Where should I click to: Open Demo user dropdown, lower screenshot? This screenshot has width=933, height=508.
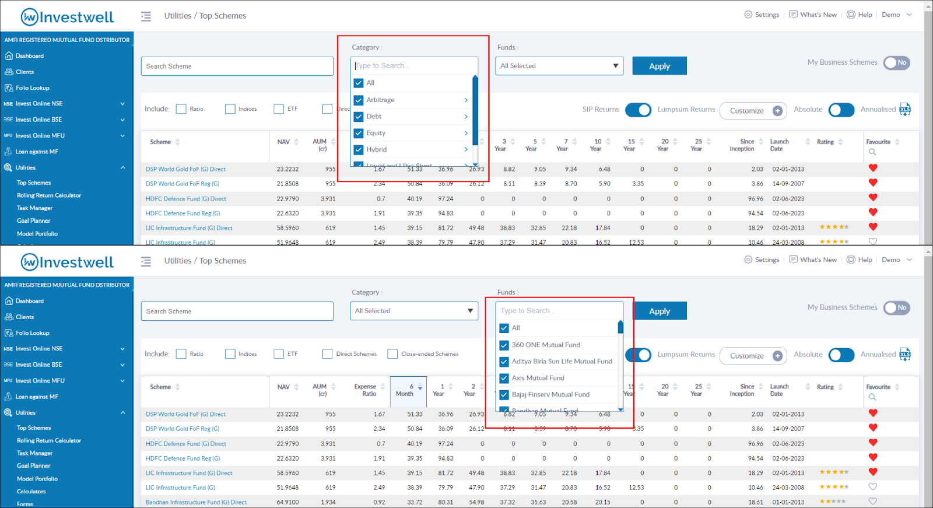[x=897, y=260]
